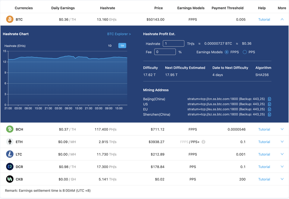Collapse the expanded BTC row
Image resolution: width=289 pixels, height=199 pixels.
click(x=282, y=19)
